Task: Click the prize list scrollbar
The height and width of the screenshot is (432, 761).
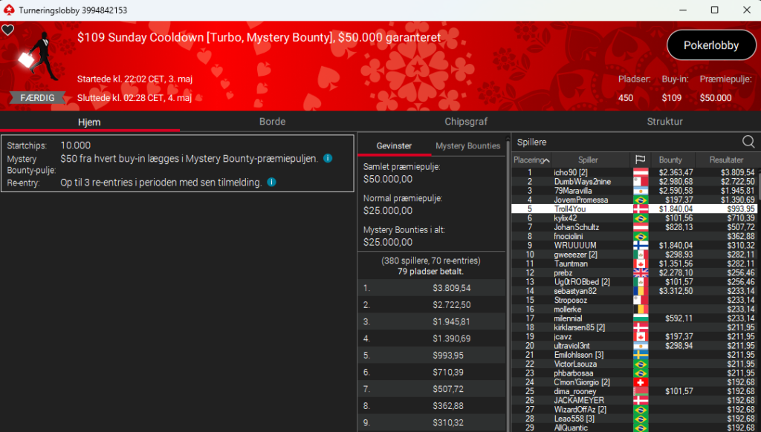Action: 508,286
